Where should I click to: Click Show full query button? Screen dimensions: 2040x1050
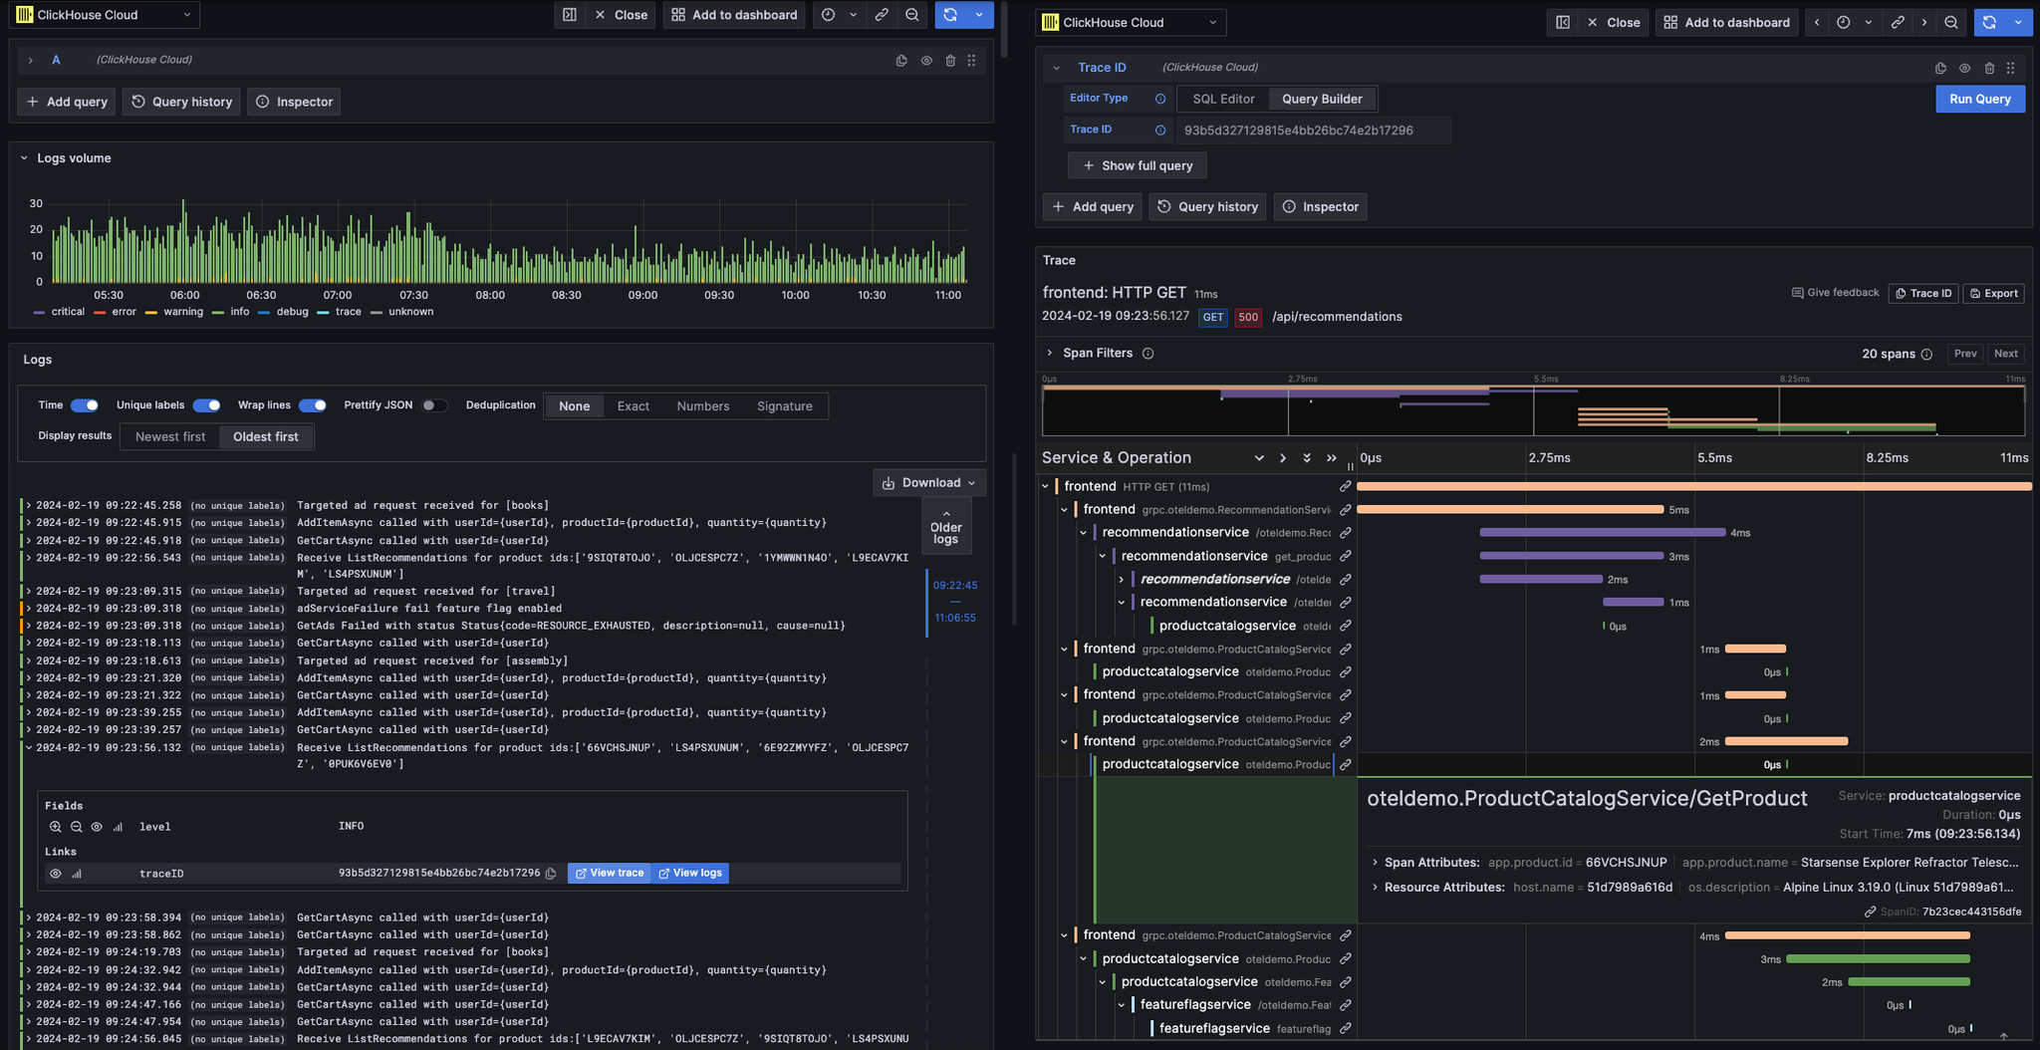pos(1137,165)
